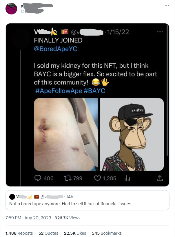Click the analytics bar chart icon
The width and height of the screenshot is (175, 237).
point(127,179)
